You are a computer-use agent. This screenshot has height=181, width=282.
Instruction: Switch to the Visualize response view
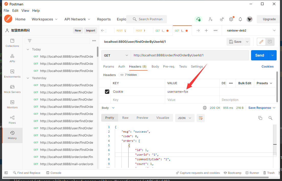coord(163,118)
